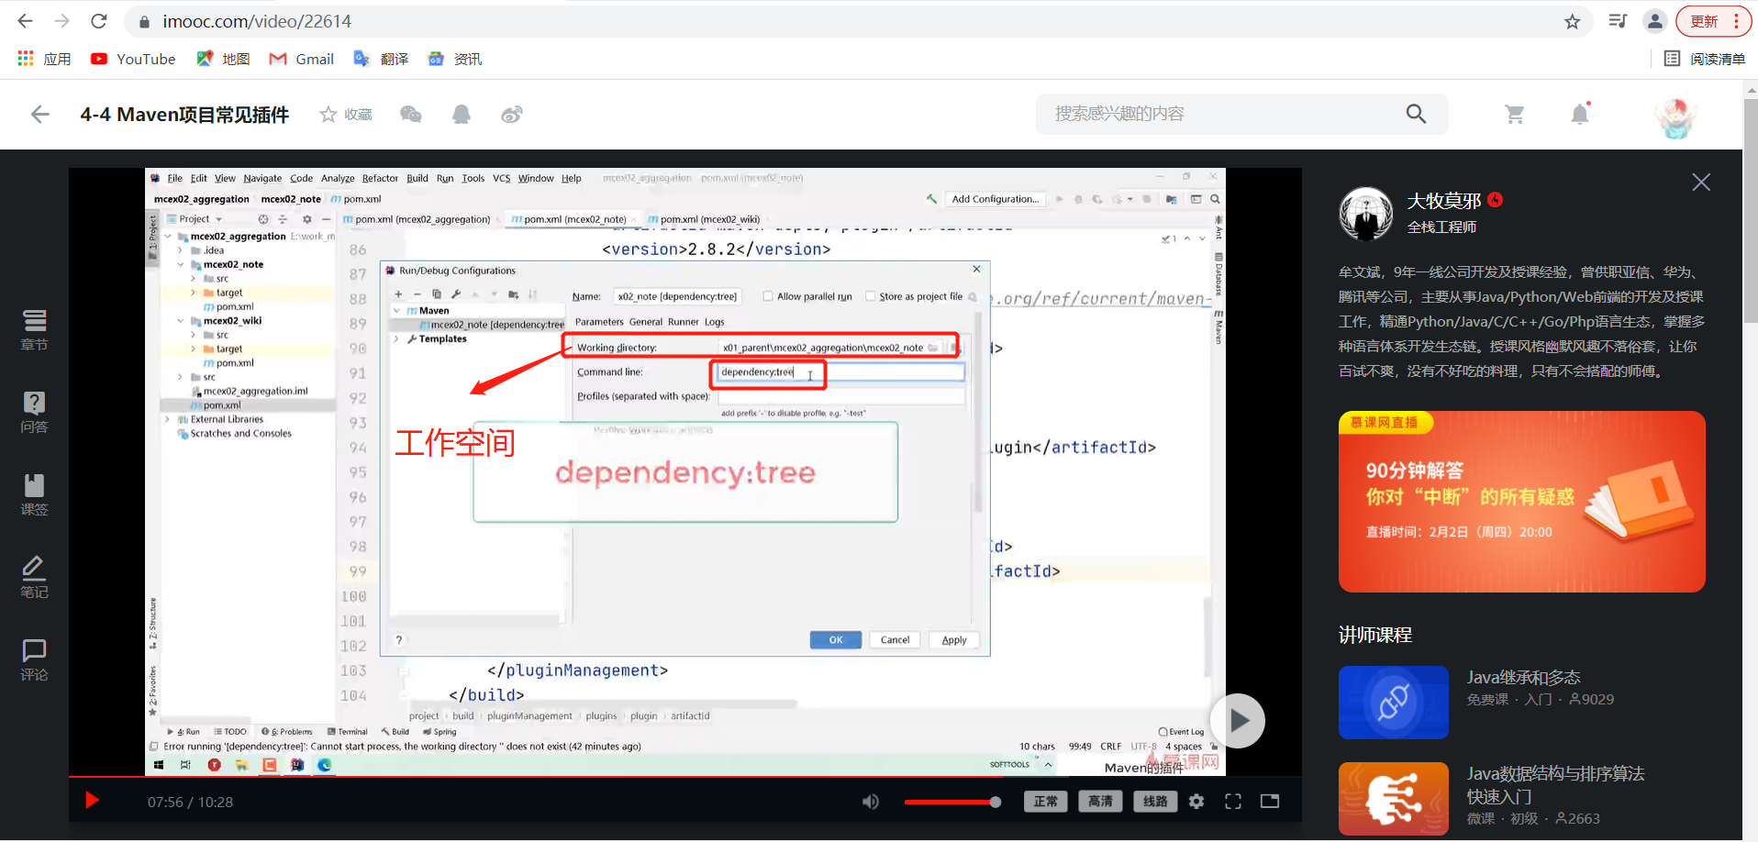Open the video player settings gear

click(x=1196, y=802)
